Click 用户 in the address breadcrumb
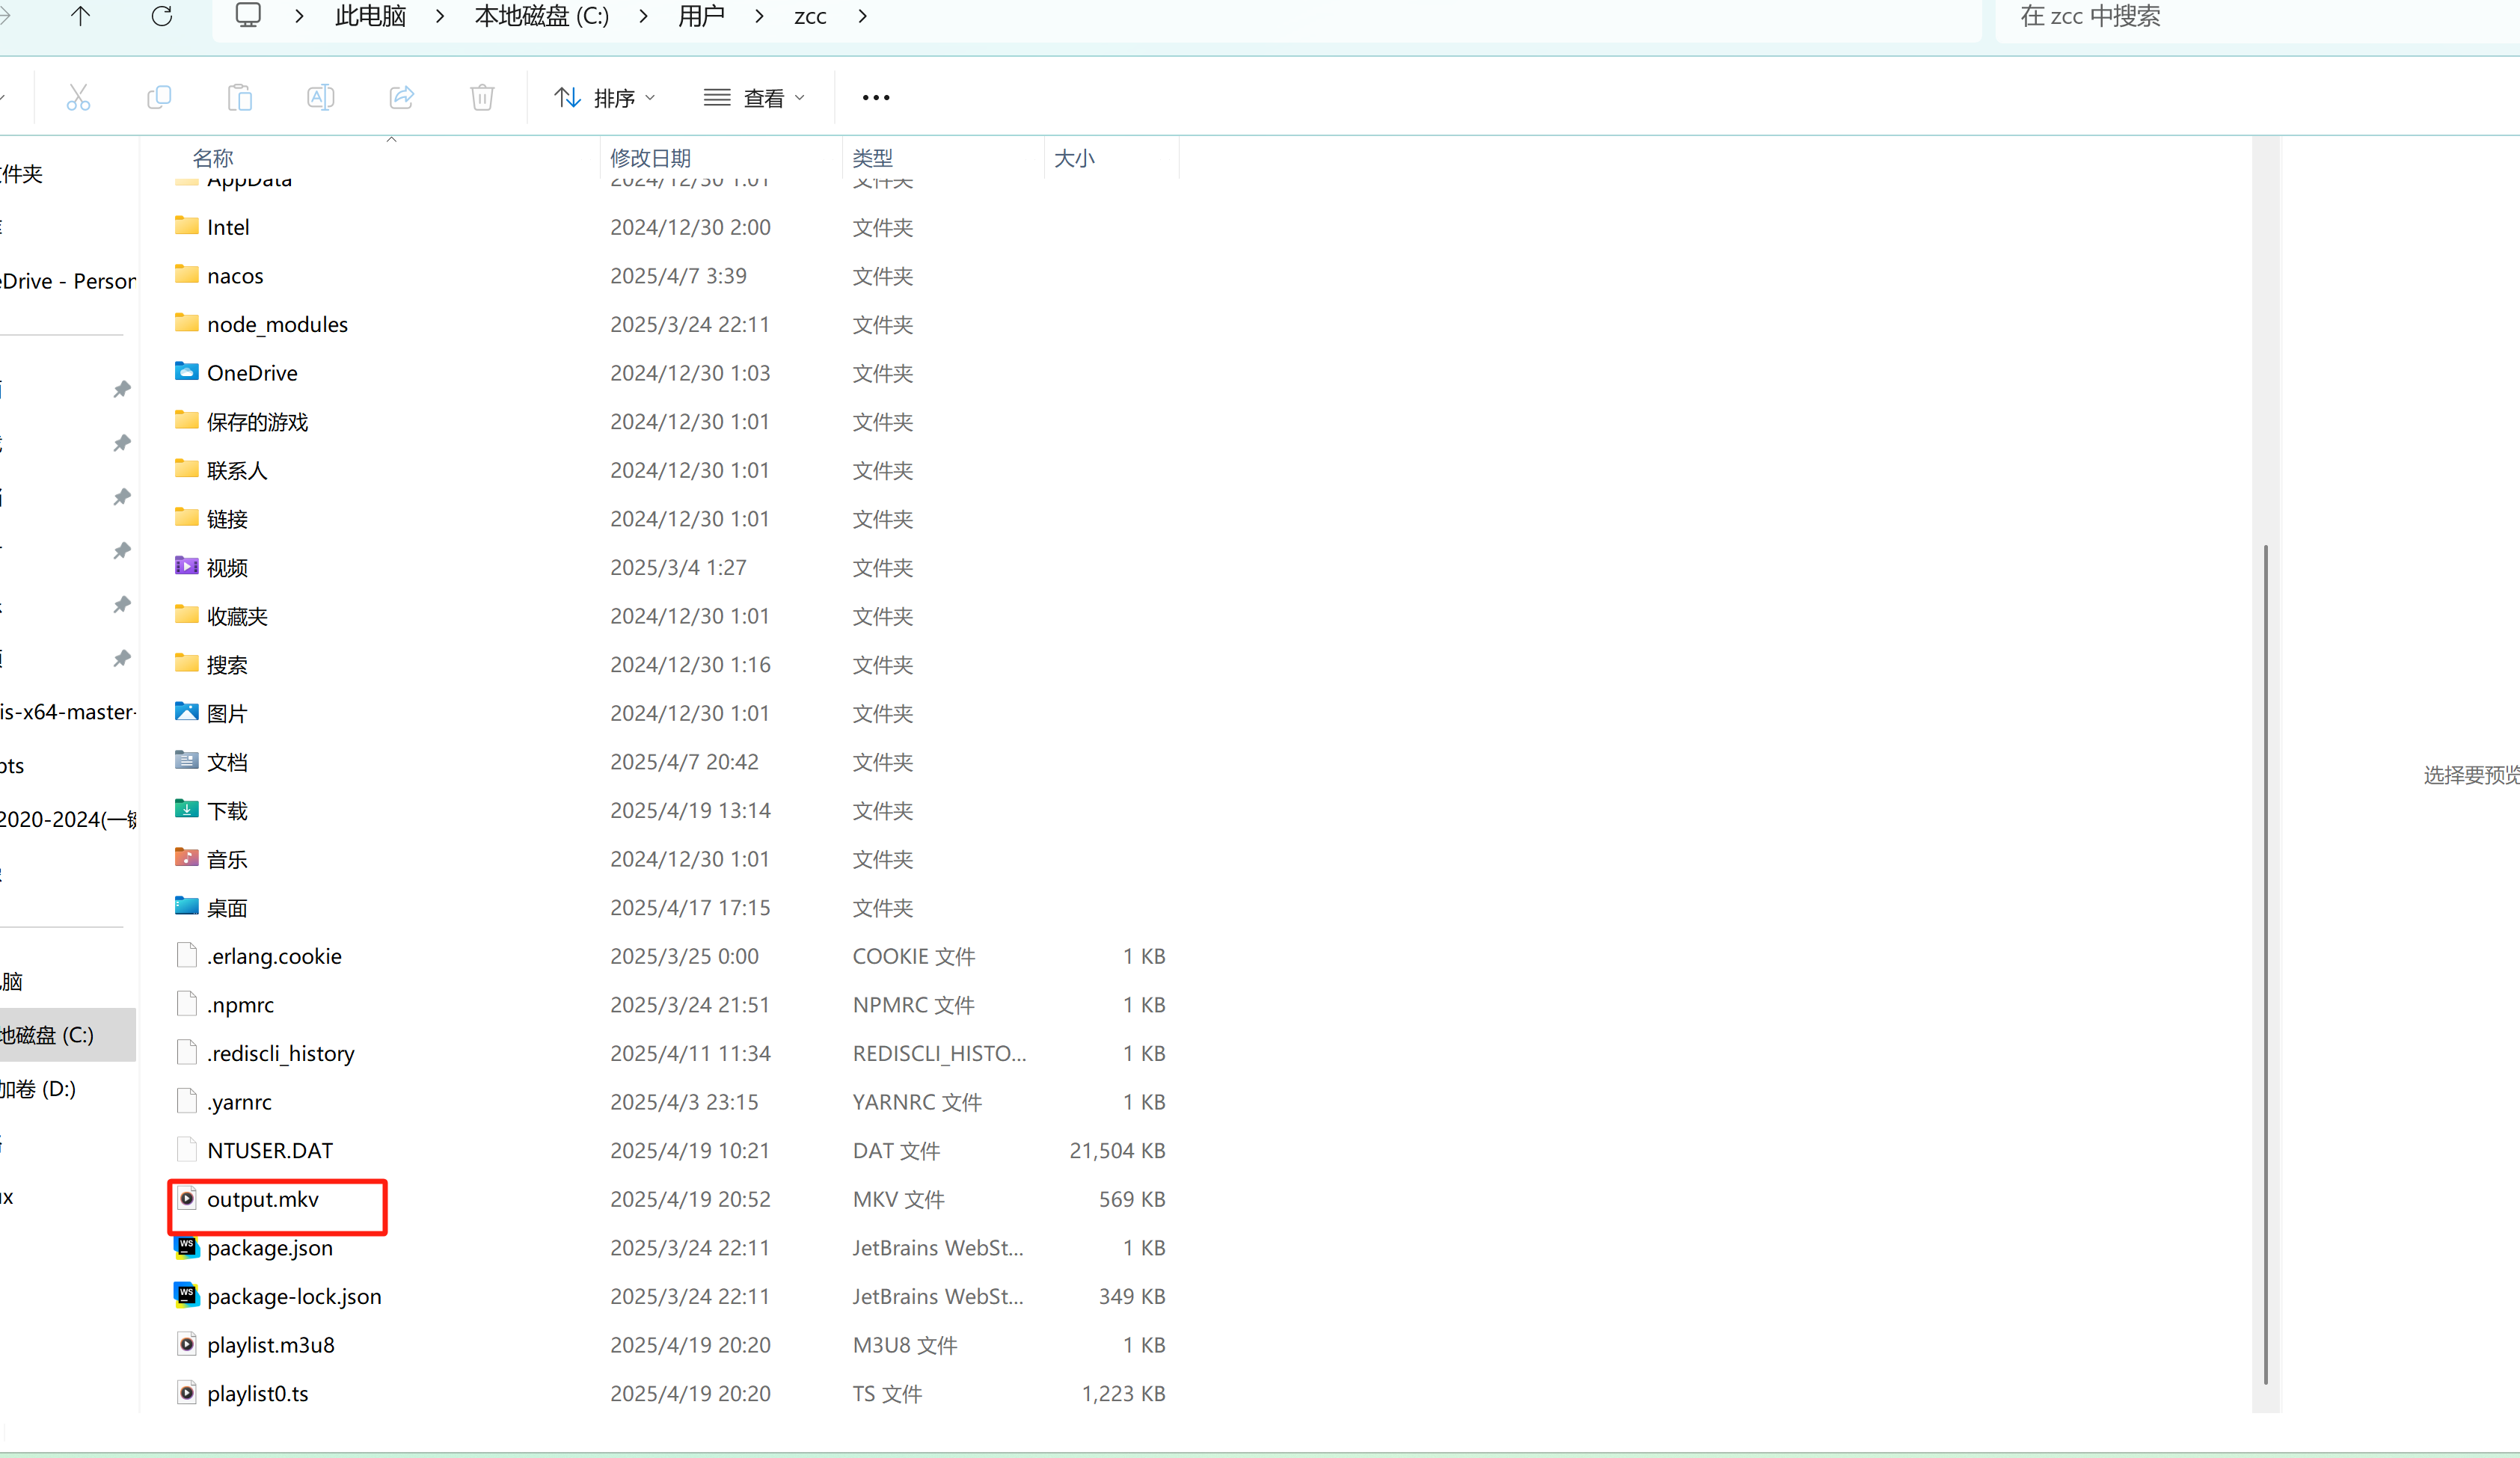The image size is (2520, 1458). 701,17
